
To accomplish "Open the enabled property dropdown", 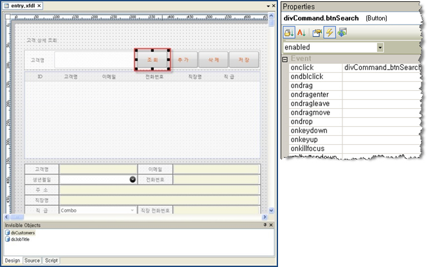I will coord(380,48).
